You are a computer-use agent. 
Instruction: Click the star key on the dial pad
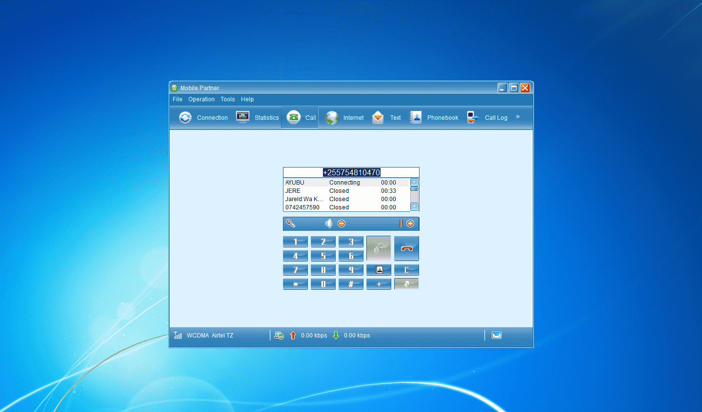tap(295, 284)
